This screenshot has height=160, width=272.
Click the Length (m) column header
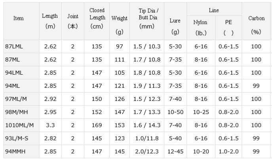50,21
